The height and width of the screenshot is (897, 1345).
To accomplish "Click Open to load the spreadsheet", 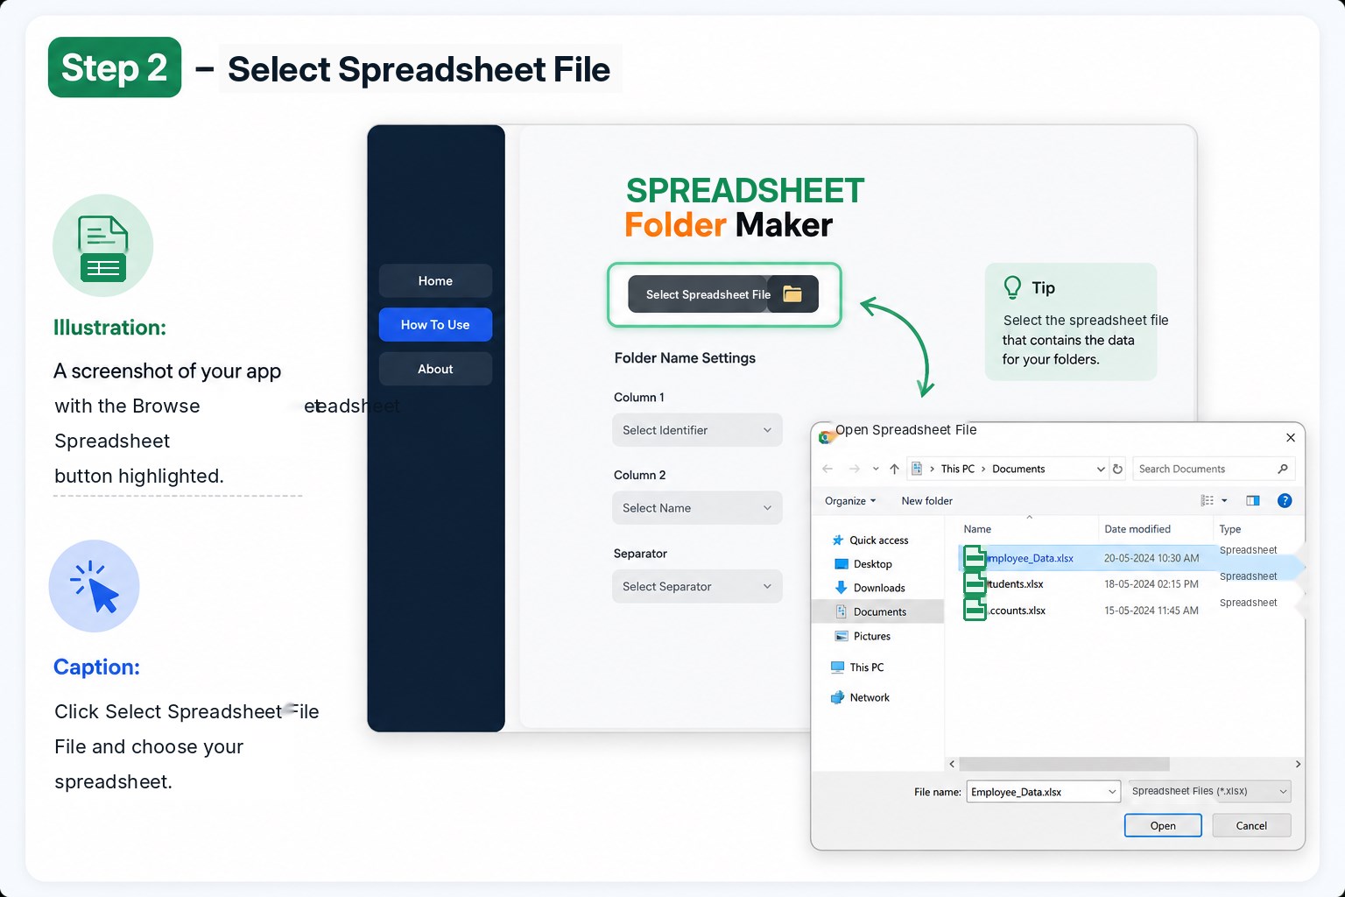I will tap(1163, 826).
